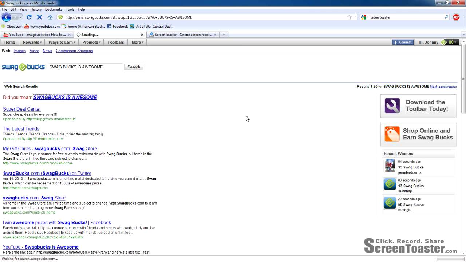Open the History menu

pos(36,9)
